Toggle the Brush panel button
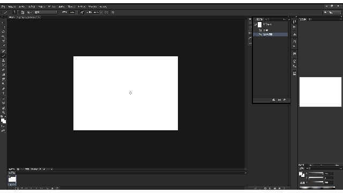The width and height of the screenshot is (343, 193). 23,12
